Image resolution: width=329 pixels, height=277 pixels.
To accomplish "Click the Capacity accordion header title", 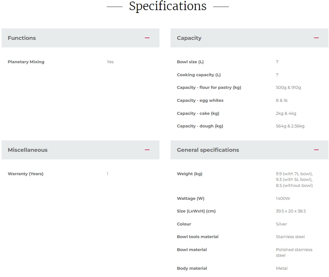I will [189, 38].
